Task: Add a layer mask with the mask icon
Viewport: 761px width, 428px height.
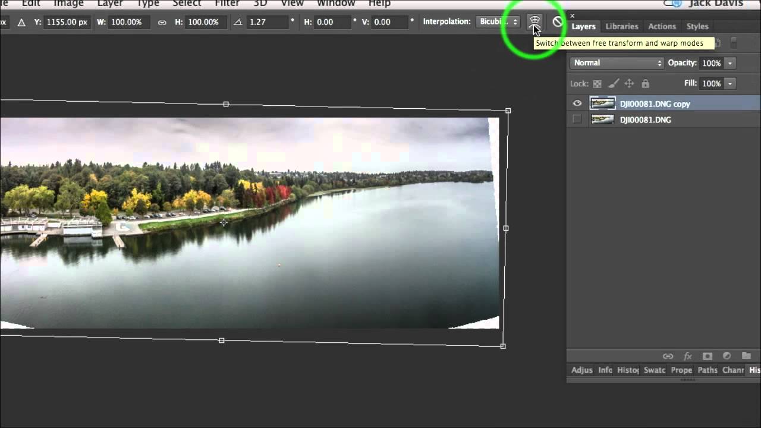Action: point(707,356)
